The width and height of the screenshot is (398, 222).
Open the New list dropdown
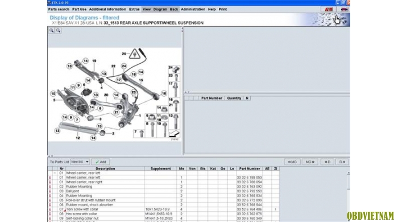80,162
